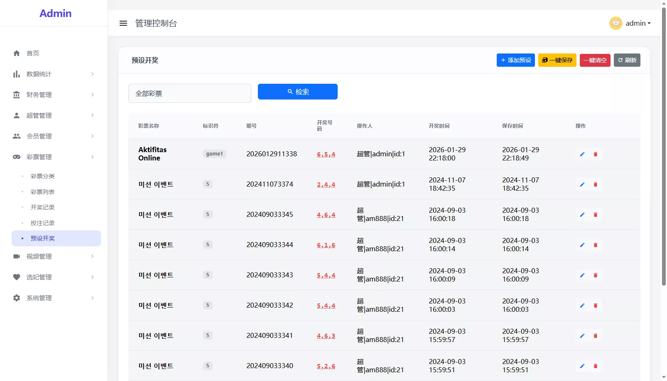Toggle the hamburger sidebar menu icon
Viewport: 667px width, 381px height.
(123, 23)
